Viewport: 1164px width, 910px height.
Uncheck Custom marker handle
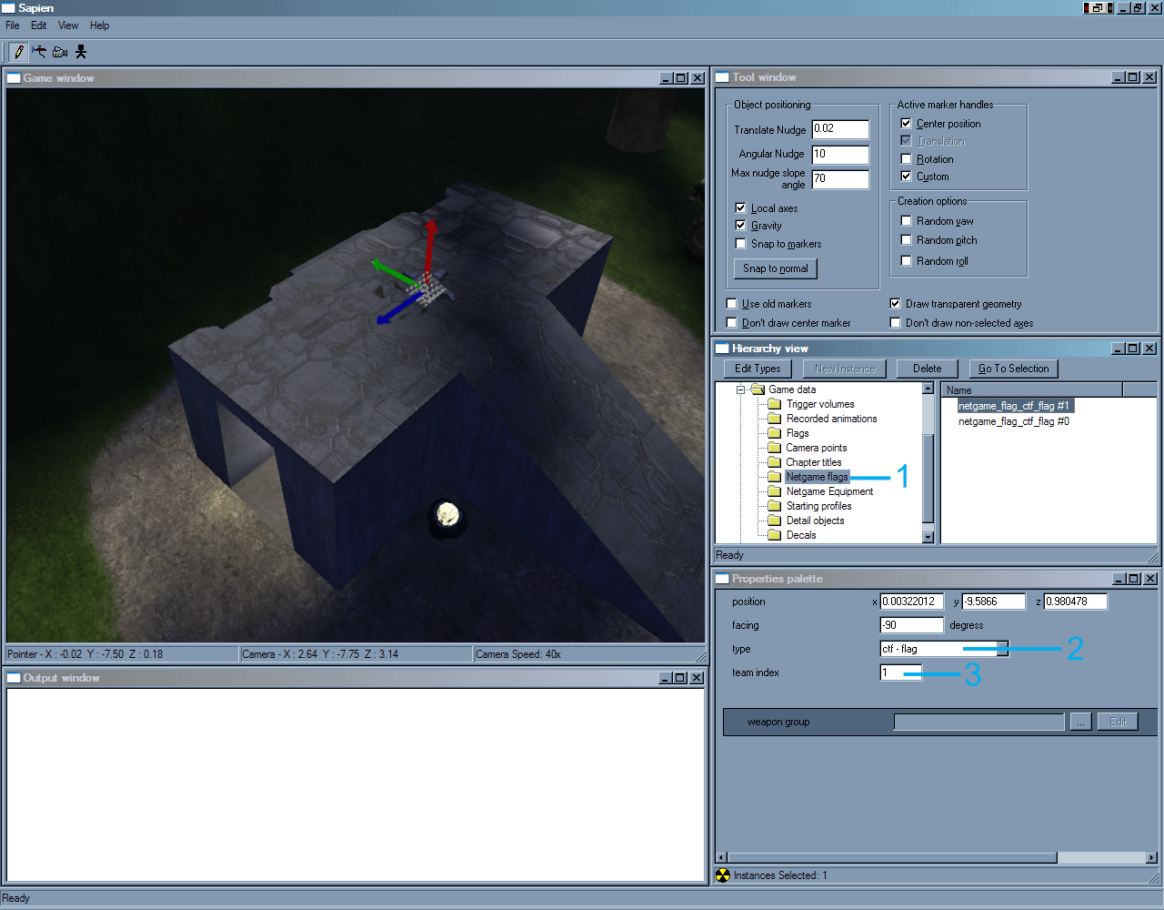[x=906, y=176]
